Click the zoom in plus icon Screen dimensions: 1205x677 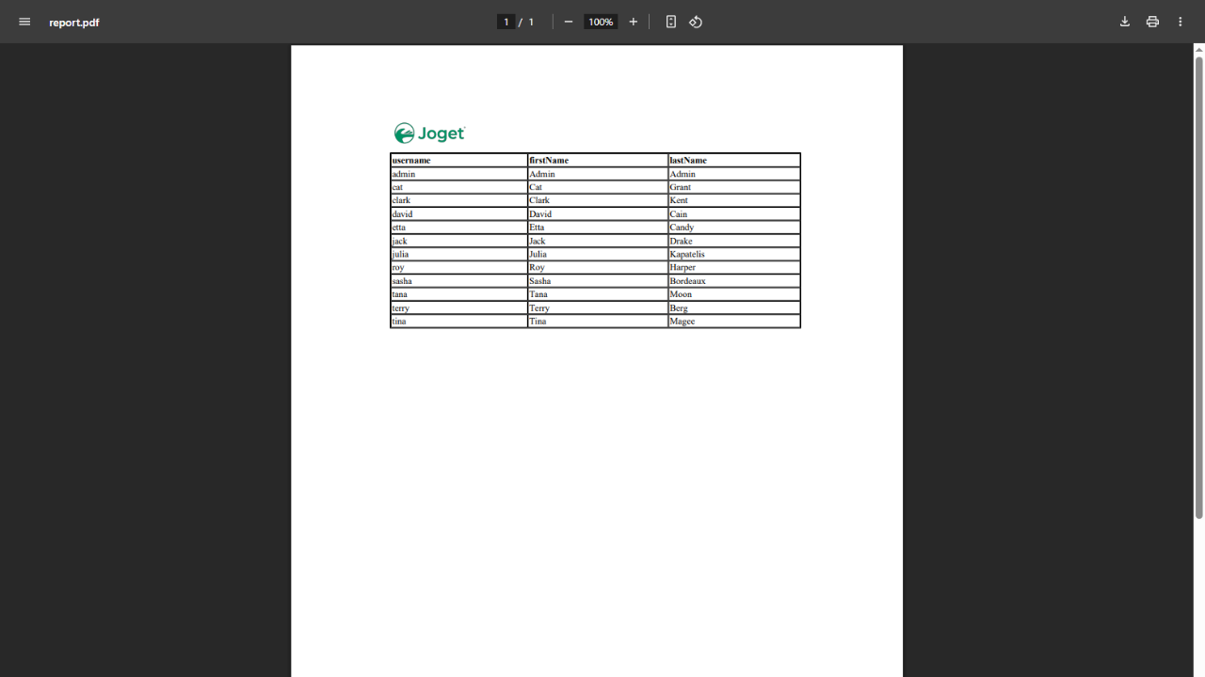633,22
